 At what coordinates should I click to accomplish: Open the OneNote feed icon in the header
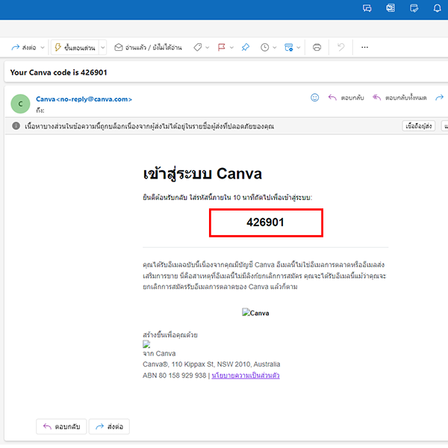coord(391,8)
